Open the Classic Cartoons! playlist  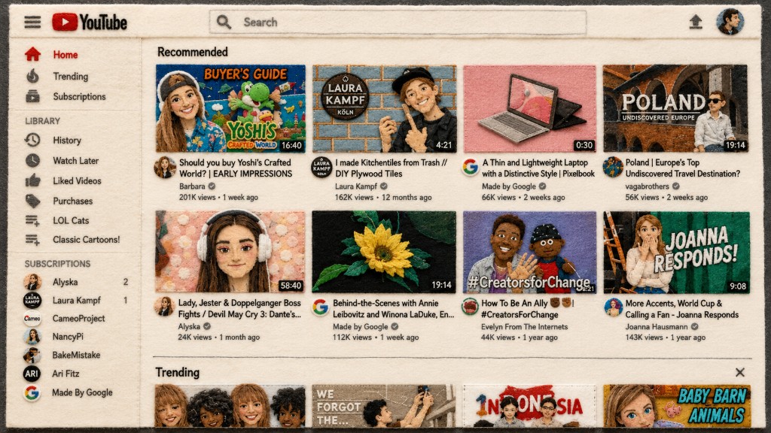click(x=86, y=240)
